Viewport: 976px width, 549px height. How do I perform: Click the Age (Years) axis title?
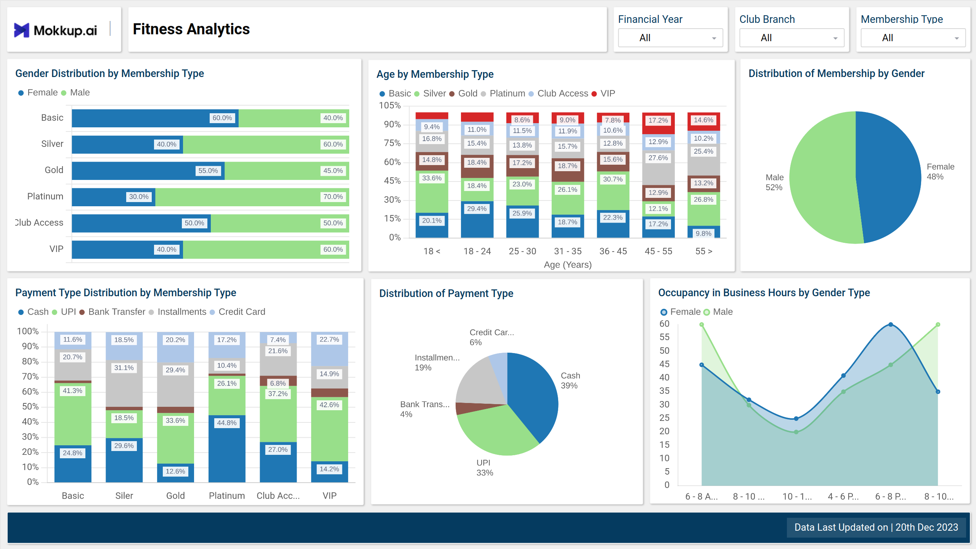click(x=568, y=265)
